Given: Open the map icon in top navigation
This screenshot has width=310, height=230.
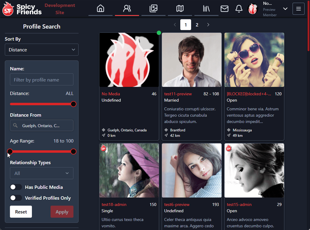Looking at the screenshot, I should 180,9.
